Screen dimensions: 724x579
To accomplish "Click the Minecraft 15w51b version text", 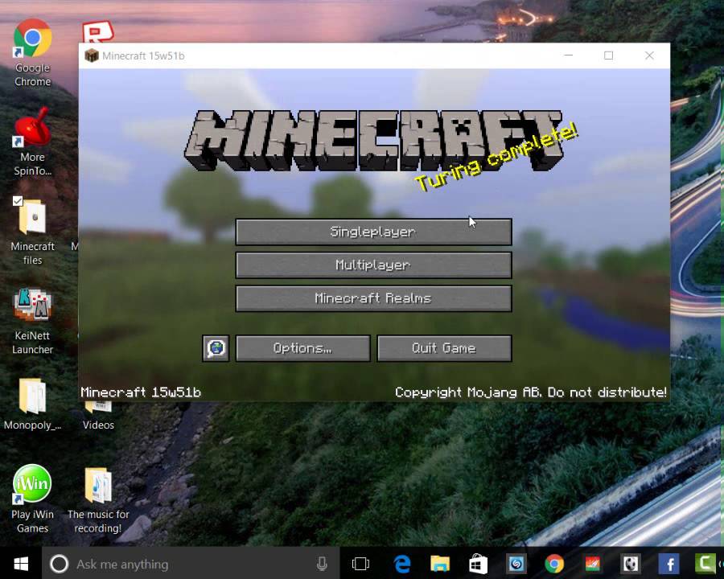I will (140, 392).
